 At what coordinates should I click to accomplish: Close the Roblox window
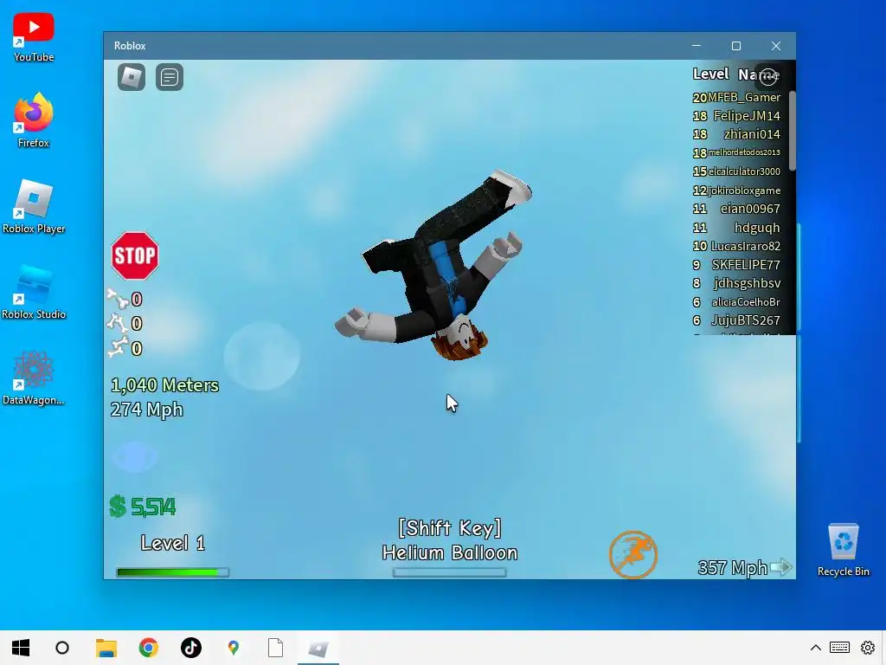[776, 46]
